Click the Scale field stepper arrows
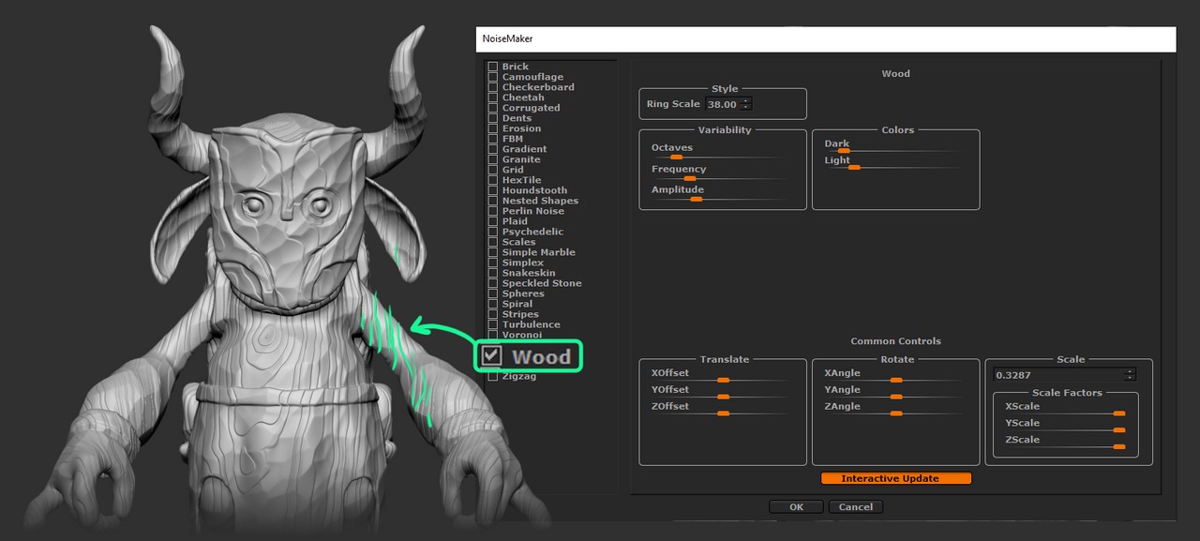This screenshot has width=1200, height=541. click(1130, 375)
